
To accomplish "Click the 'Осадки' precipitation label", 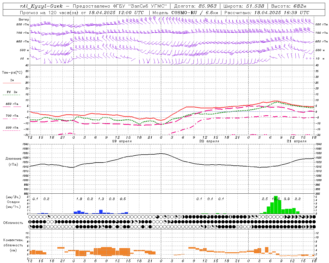I will coord(13,202).
